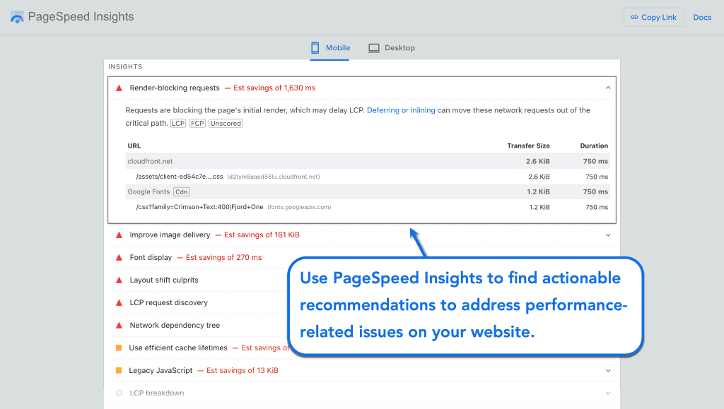Click the Copy Link button
The image size is (724, 409).
click(x=654, y=18)
